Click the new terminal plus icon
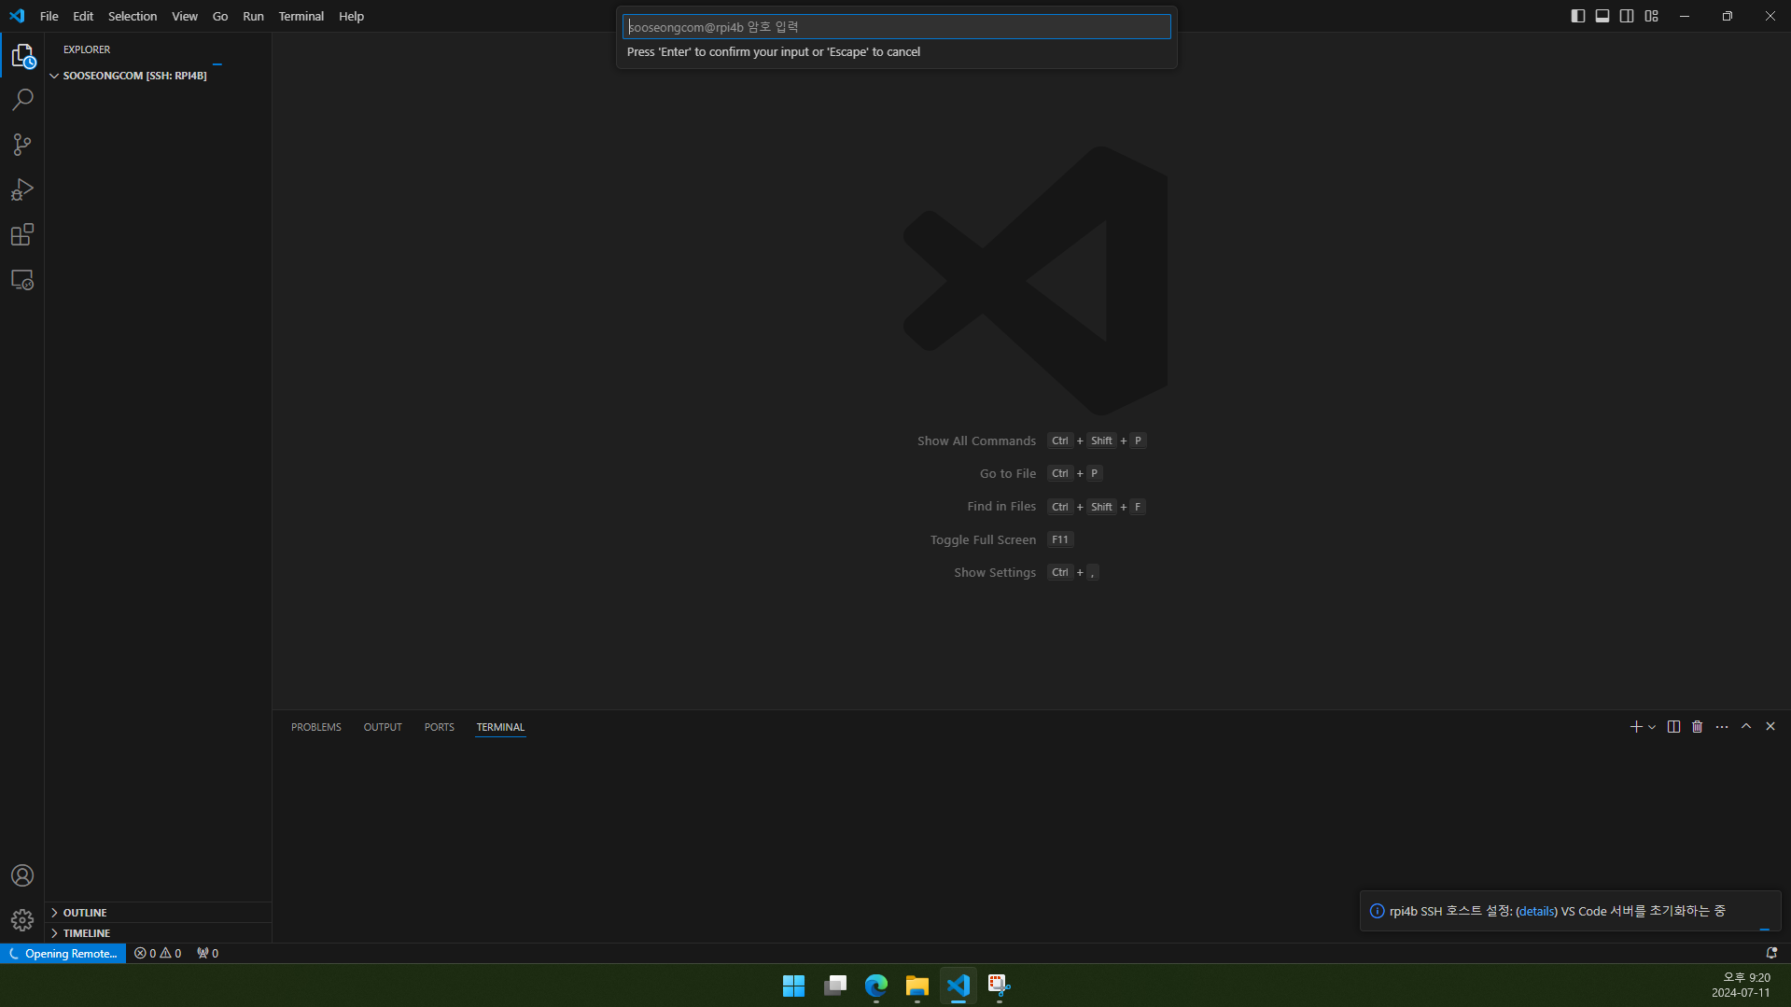The width and height of the screenshot is (1791, 1007). pos(1635,727)
